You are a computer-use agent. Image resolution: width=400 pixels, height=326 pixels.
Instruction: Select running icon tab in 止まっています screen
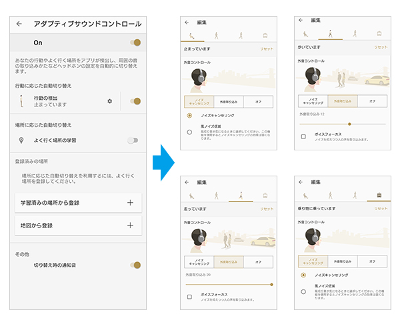tap(241, 36)
